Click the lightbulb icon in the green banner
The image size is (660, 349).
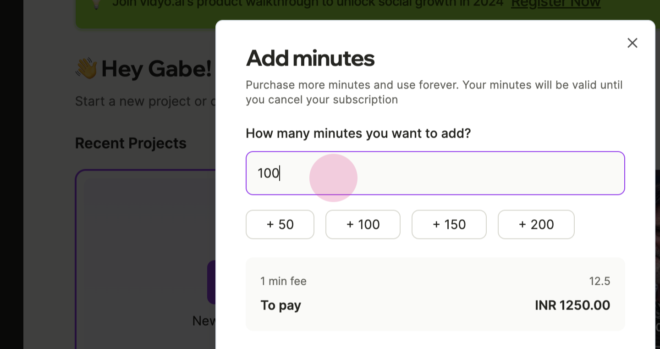96,4
